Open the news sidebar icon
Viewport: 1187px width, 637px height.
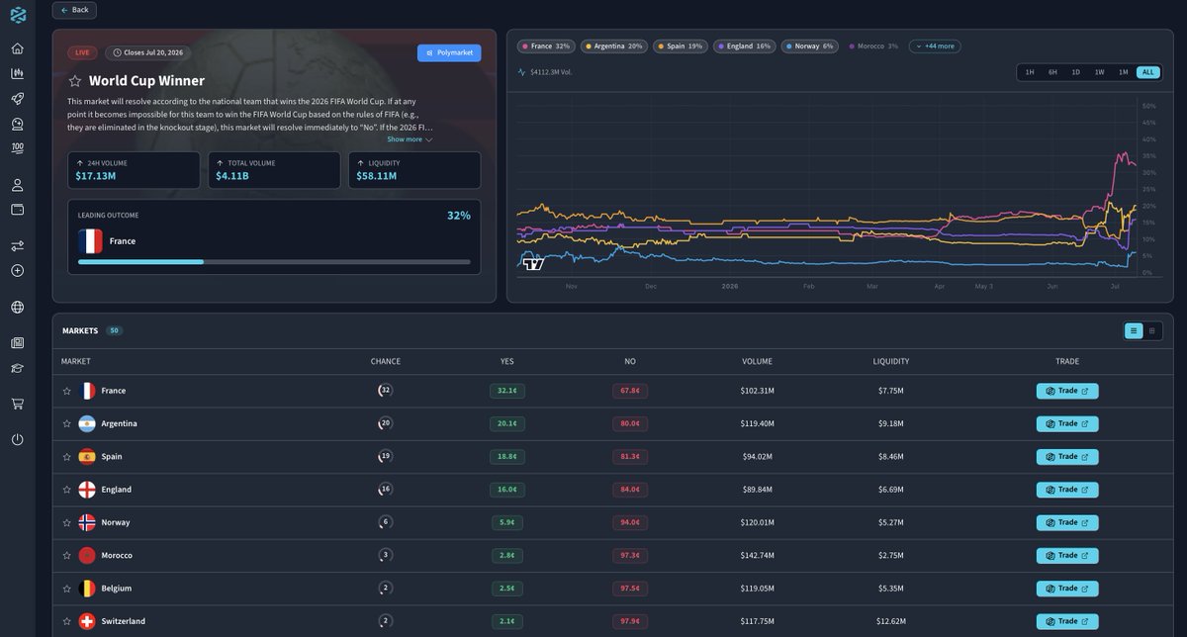click(17, 343)
